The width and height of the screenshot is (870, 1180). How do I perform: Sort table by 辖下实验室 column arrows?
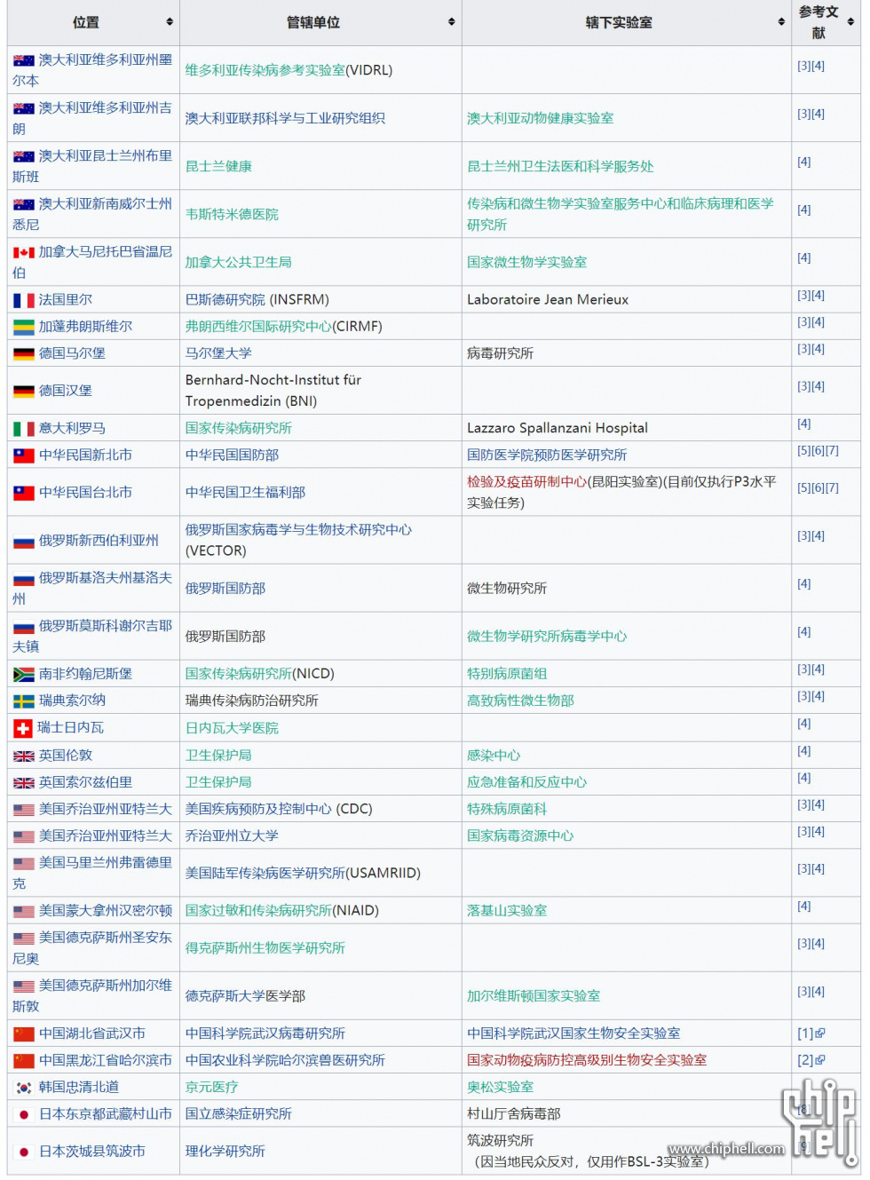781,22
